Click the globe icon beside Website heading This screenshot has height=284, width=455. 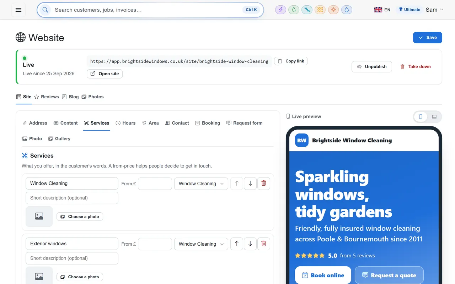pos(21,37)
